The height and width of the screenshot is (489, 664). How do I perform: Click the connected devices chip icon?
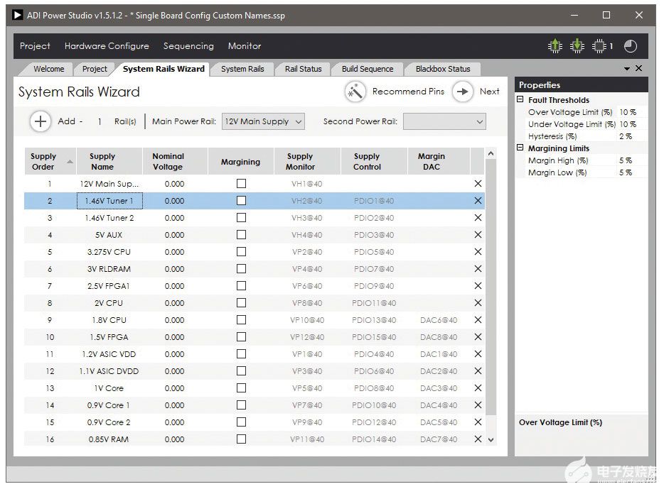599,46
